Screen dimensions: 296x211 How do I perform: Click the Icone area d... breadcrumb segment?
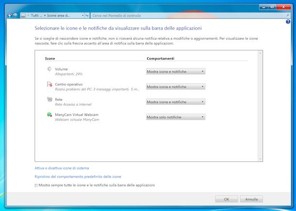tap(58, 16)
